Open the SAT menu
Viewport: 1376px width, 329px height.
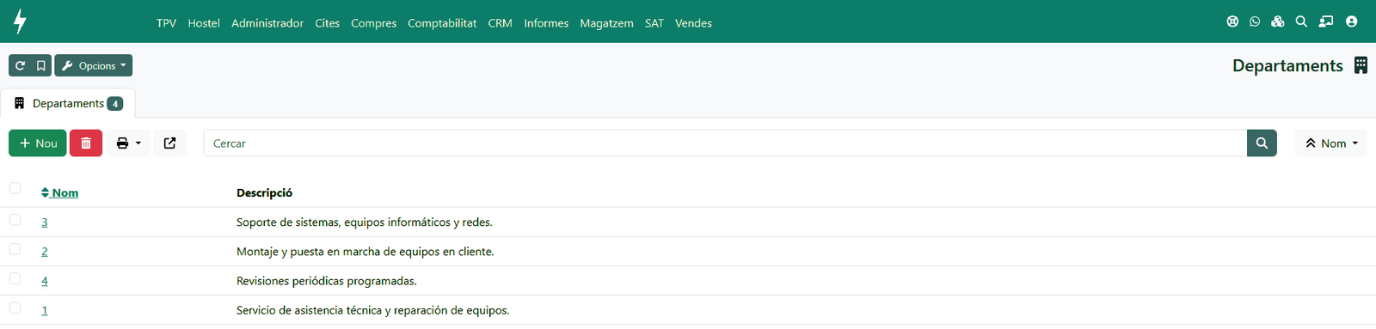[x=654, y=23]
